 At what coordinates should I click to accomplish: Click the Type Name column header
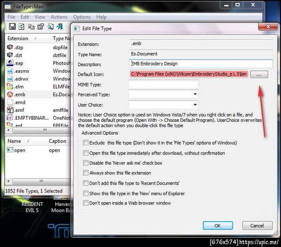coord(60,38)
